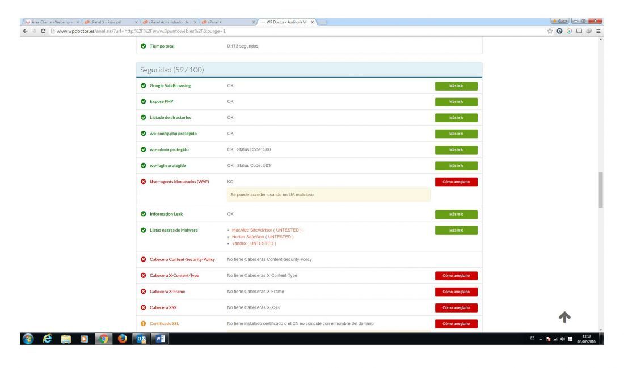Click Cómo arreglarlo for Cabecera X-Frame
This screenshot has height=368, width=624.
pyautogui.click(x=456, y=292)
